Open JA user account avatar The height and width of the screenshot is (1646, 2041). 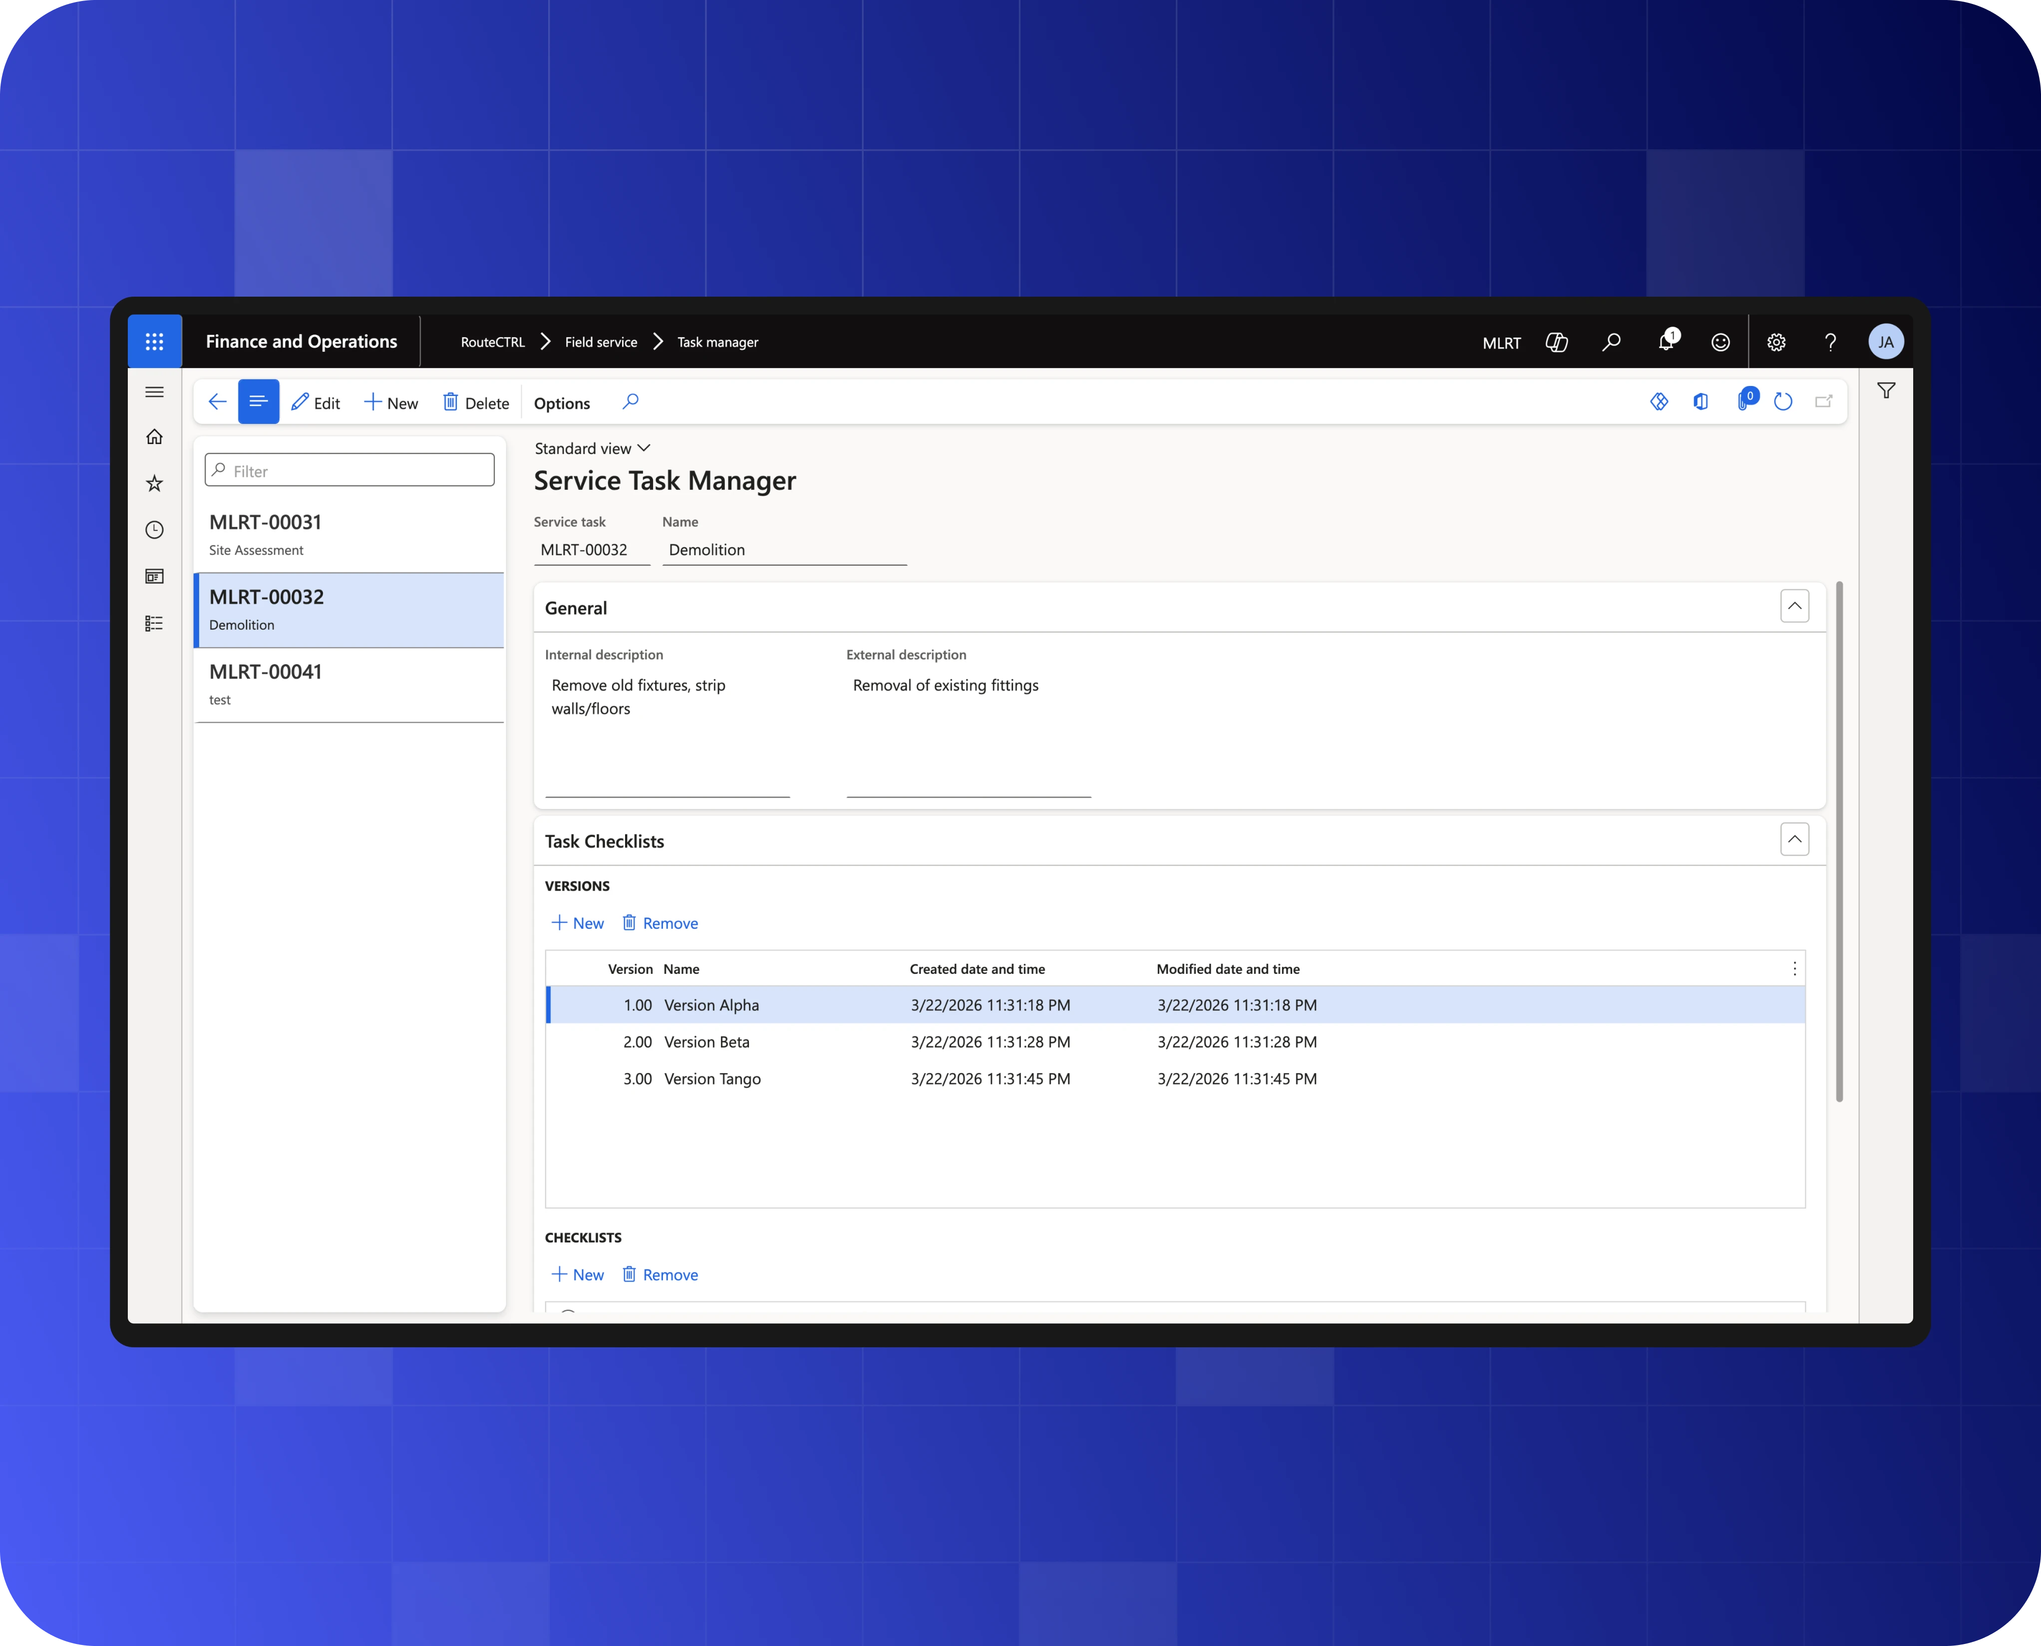[1886, 342]
